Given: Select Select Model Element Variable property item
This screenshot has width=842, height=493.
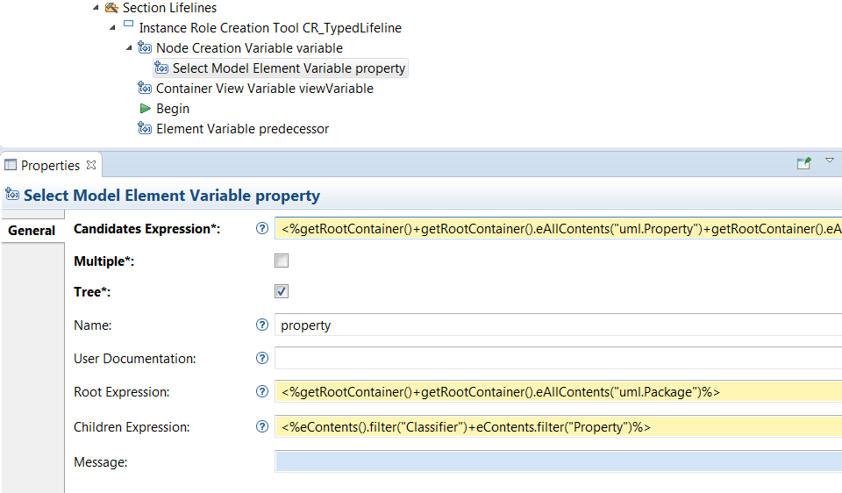Looking at the screenshot, I should click(289, 68).
